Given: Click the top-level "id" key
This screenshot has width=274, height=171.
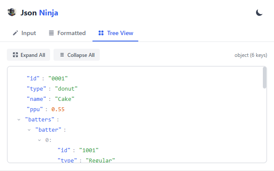Looking at the screenshot, I should point(33,79).
